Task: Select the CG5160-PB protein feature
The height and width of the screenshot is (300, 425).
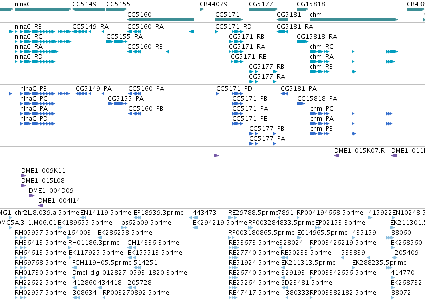Action: pyautogui.click(x=135, y=114)
